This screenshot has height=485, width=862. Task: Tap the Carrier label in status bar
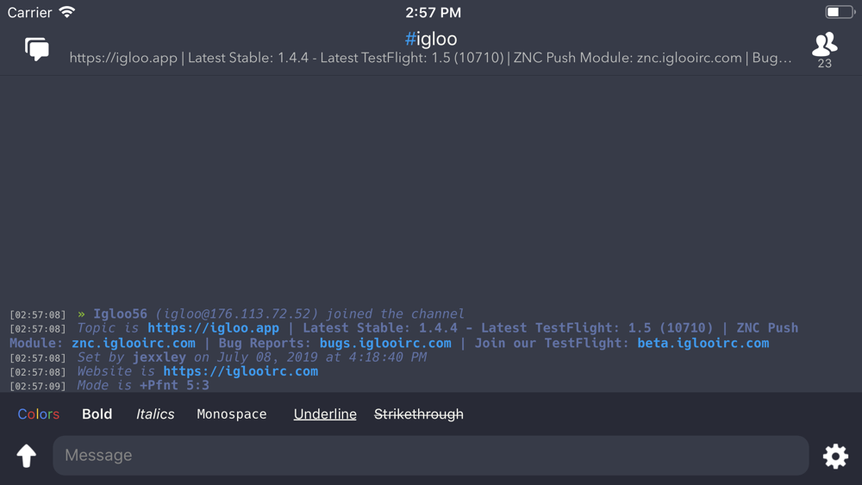tap(29, 12)
